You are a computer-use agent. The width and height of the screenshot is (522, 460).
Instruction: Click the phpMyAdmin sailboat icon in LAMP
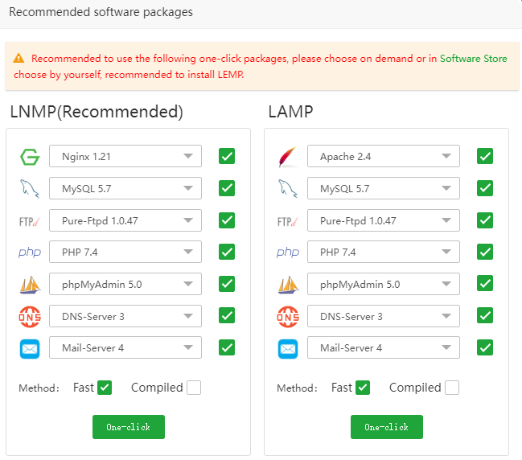(x=288, y=285)
